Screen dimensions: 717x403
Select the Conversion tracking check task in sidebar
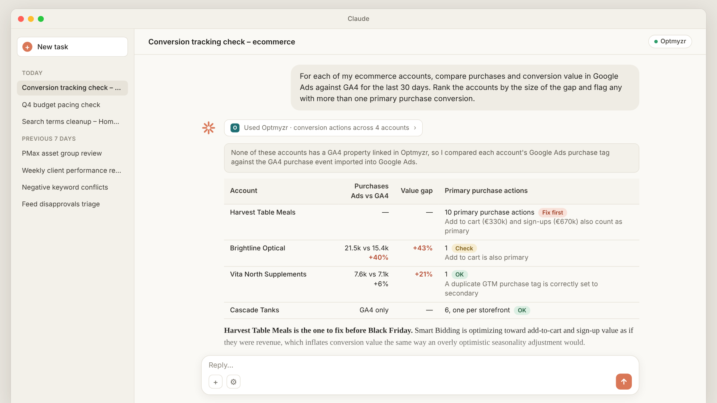(72, 88)
